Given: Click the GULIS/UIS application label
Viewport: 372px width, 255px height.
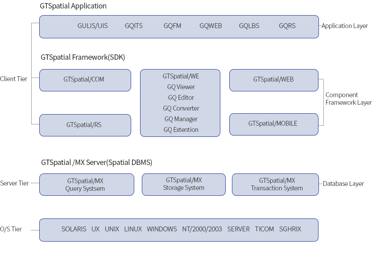Looking at the screenshot, I should point(92,26).
